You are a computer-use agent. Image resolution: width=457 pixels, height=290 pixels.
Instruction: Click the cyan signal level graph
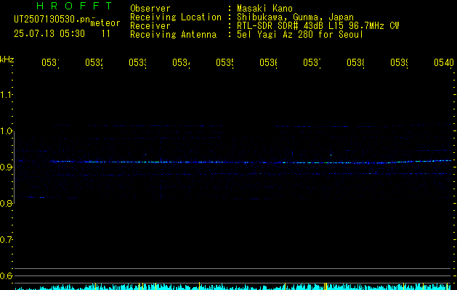(x=232, y=286)
